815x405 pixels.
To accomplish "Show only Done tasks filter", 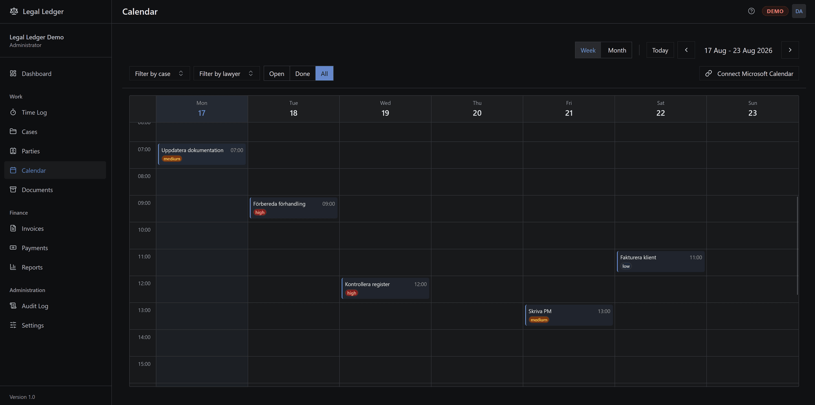I will click(302, 73).
